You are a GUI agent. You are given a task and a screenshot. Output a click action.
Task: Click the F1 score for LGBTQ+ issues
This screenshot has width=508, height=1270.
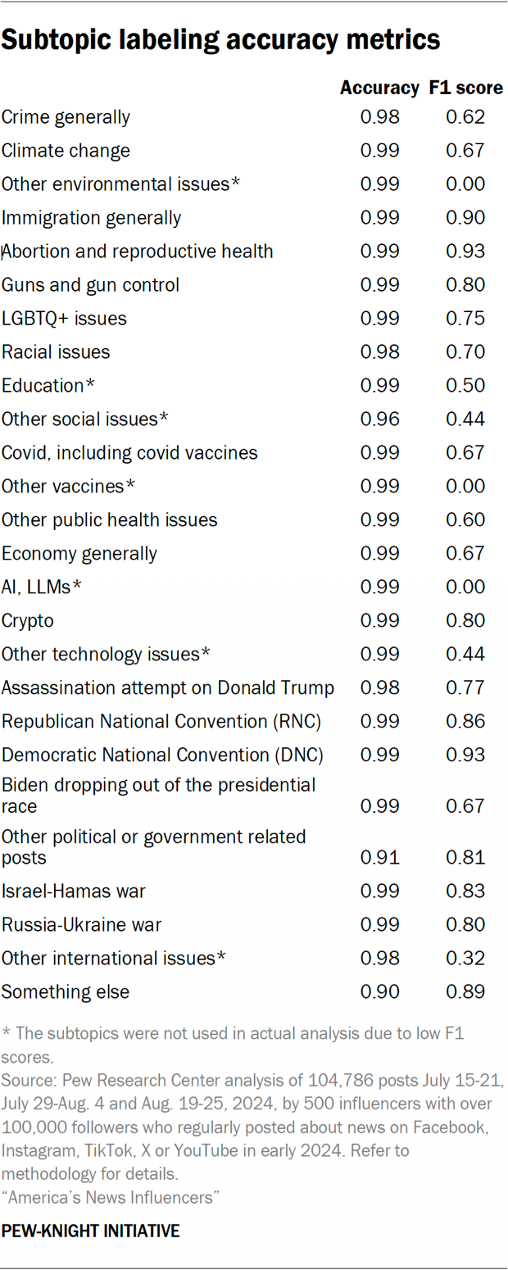point(465,319)
